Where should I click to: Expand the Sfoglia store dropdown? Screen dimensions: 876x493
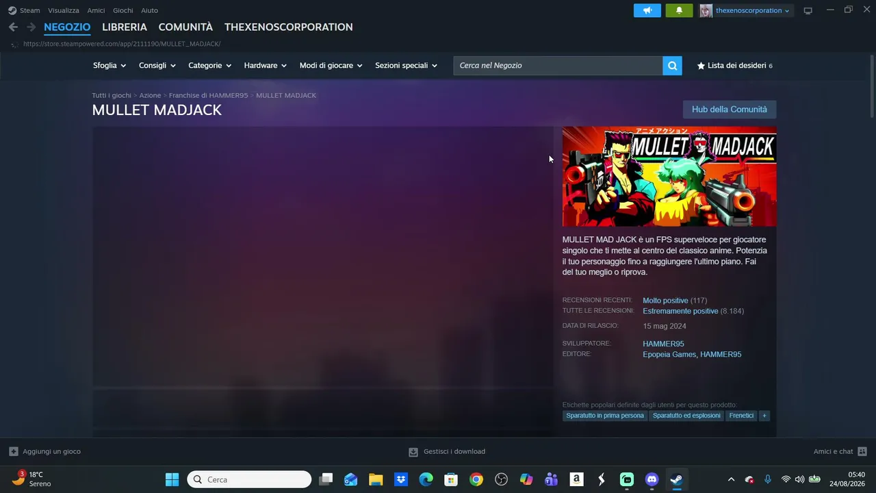109,66
